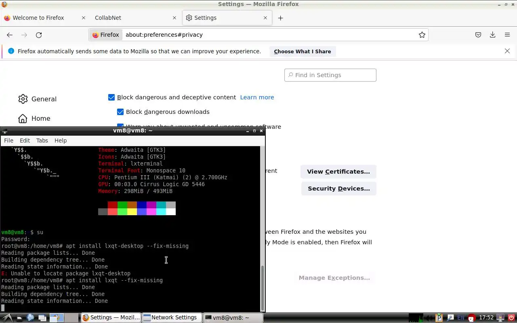Launch the file manager from taskbar
The height and width of the screenshot is (323, 517).
[x=19, y=318]
